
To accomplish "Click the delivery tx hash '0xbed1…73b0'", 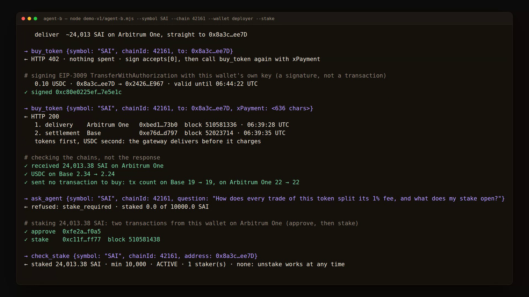I will (158, 125).
